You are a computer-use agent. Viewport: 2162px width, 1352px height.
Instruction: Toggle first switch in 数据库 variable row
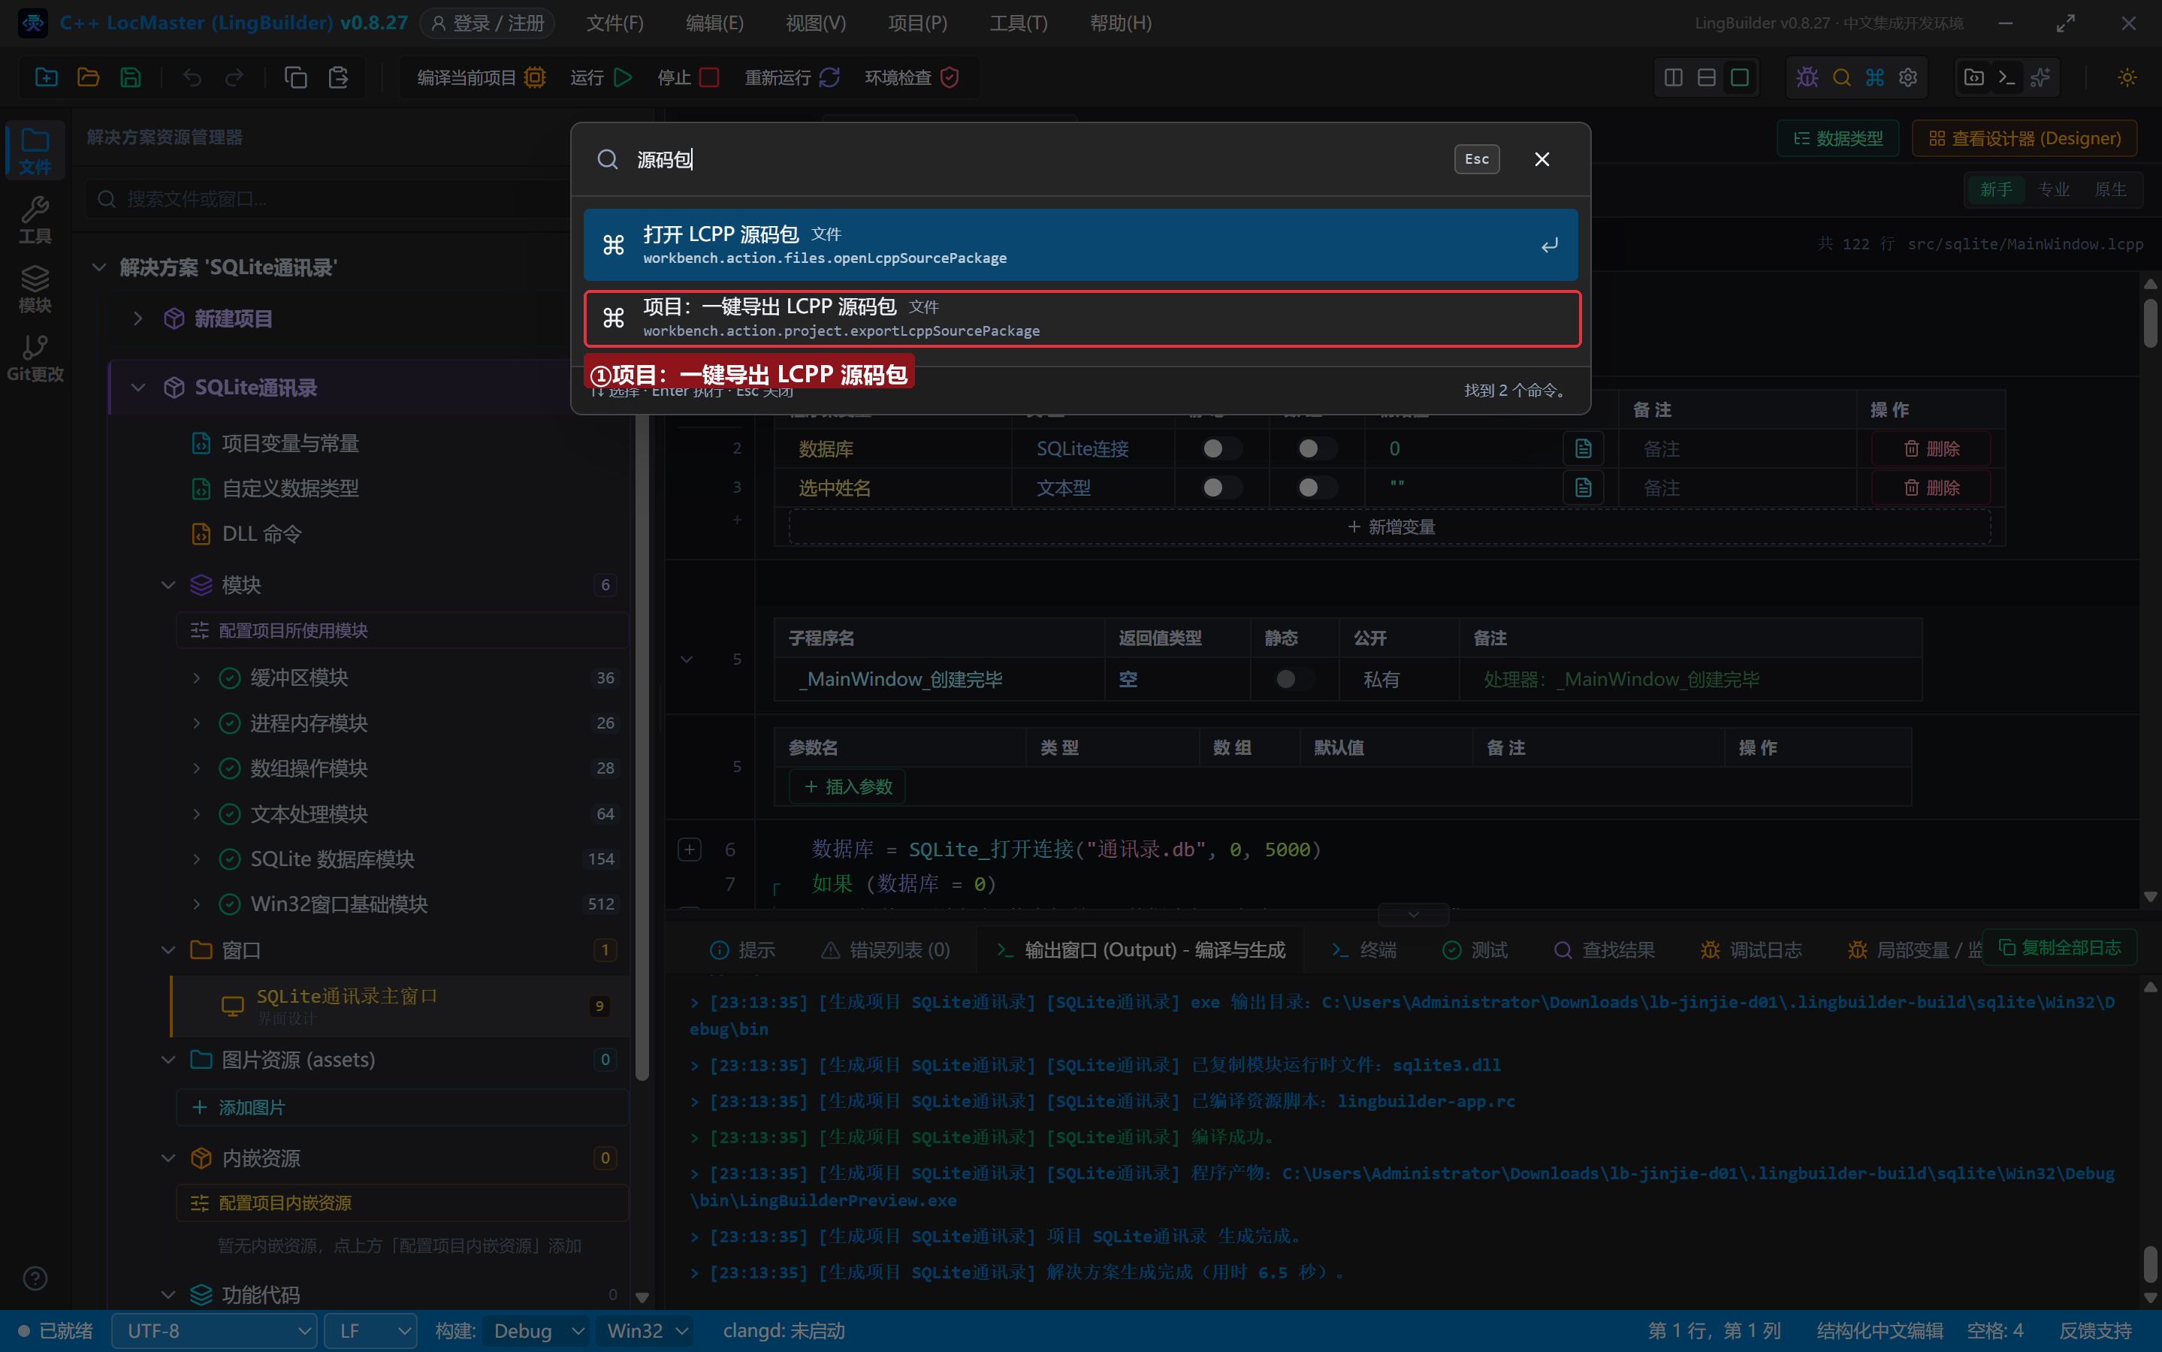pos(1221,449)
